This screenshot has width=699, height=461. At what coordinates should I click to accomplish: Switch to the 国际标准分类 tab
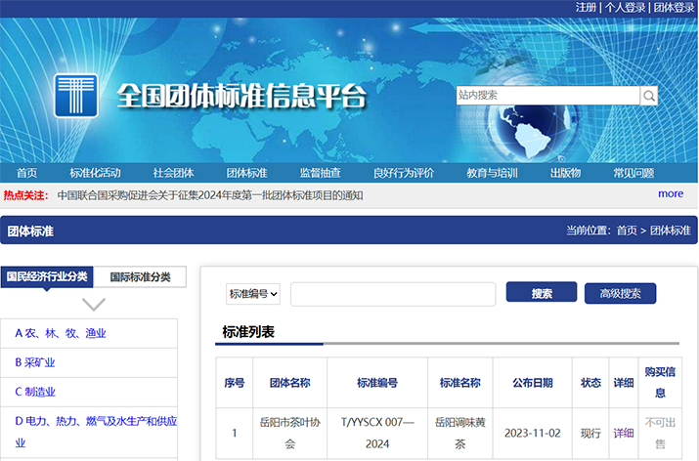pos(140,277)
